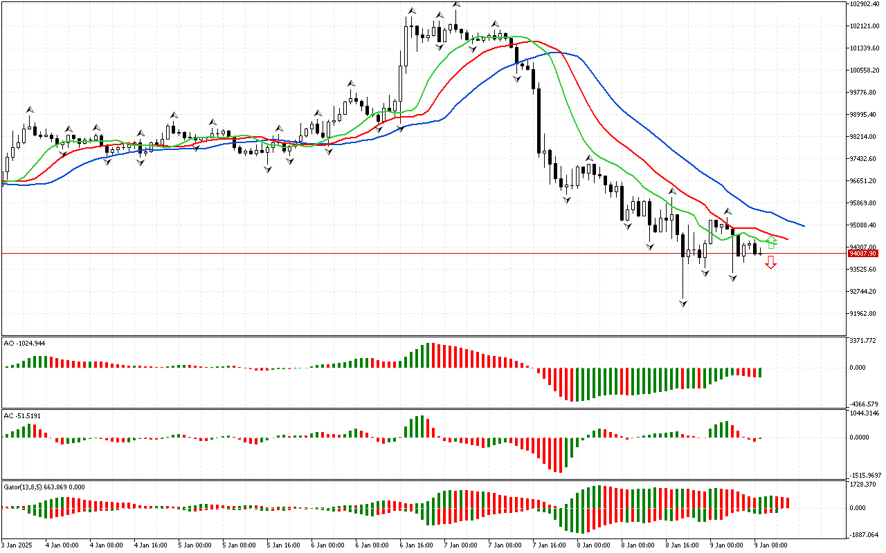Click the 7 Jan 00:00 time label
The width and height of the screenshot is (886, 553).
tap(460, 545)
